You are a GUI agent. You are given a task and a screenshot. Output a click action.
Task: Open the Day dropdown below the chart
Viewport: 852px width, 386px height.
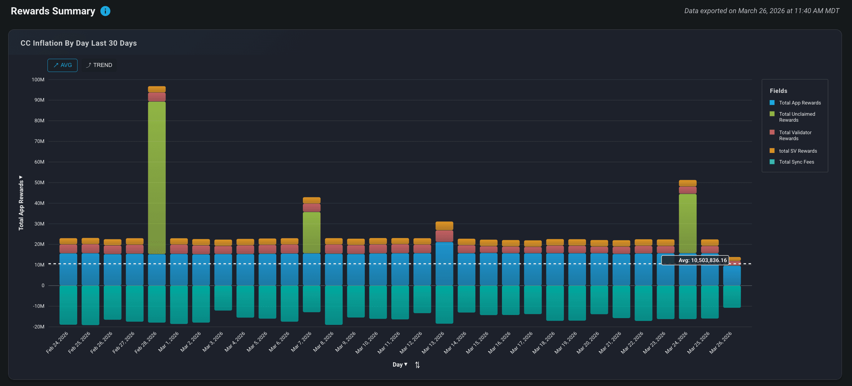(400, 364)
